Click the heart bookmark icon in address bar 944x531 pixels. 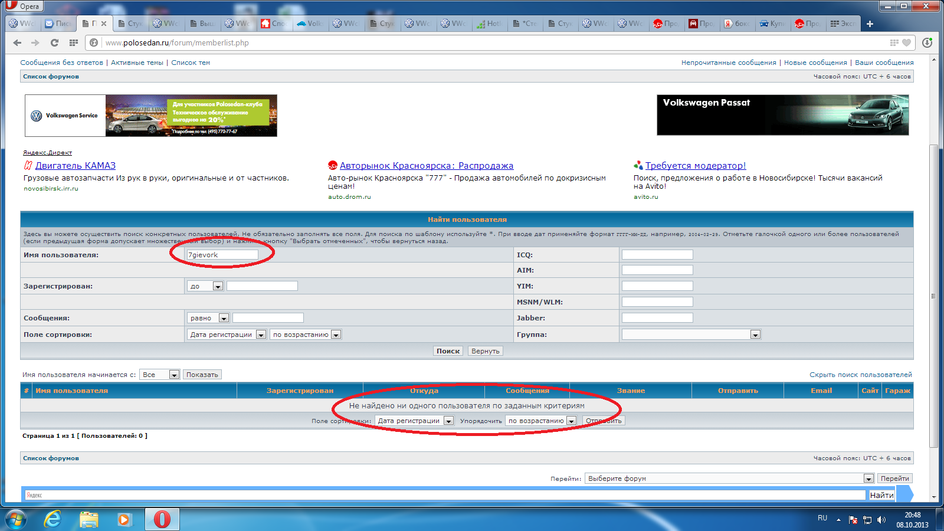point(906,42)
